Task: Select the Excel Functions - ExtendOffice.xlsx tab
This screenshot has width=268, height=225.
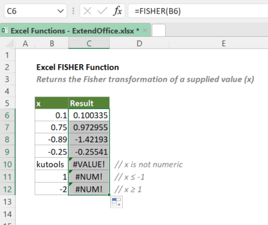Action: pyautogui.click(x=72, y=31)
